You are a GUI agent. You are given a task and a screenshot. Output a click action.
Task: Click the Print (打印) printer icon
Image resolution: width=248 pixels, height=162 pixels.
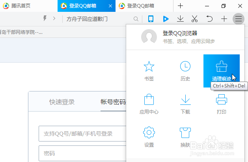point(222,104)
